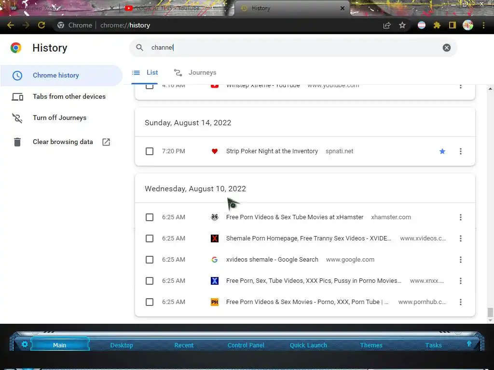494x370 pixels.
Task: Open three-dot menu for xnxx entry
Action: click(x=461, y=281)
